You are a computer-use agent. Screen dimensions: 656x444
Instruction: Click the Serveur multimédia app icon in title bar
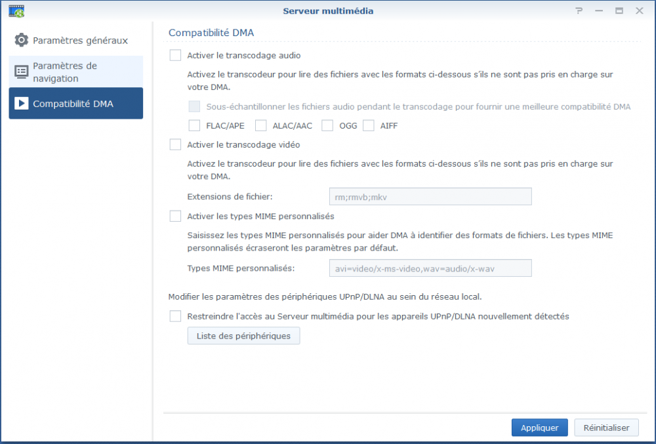pyautogui.click(x=16, y=10)
